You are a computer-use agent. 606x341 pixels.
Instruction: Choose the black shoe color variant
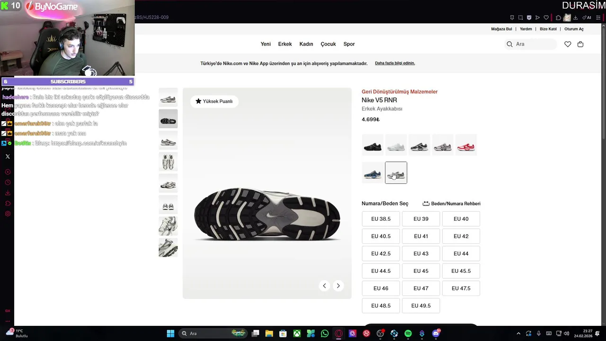point(373,145)
